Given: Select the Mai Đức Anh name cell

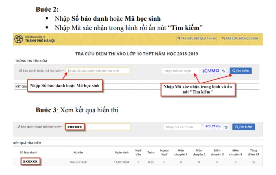Looking at the screenshot, I should point(78,162).
